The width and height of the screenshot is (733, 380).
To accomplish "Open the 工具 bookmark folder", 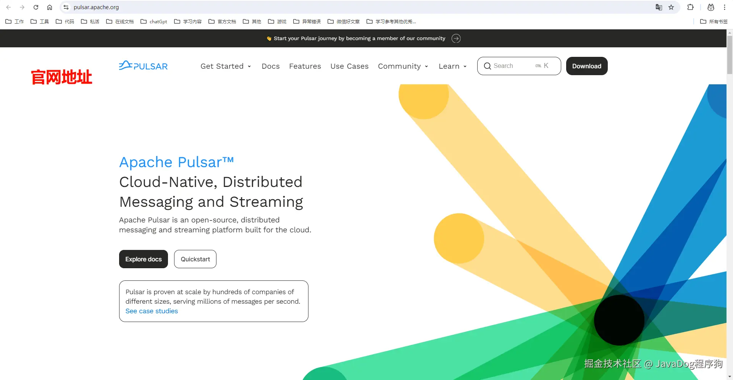I will (40, 21).
